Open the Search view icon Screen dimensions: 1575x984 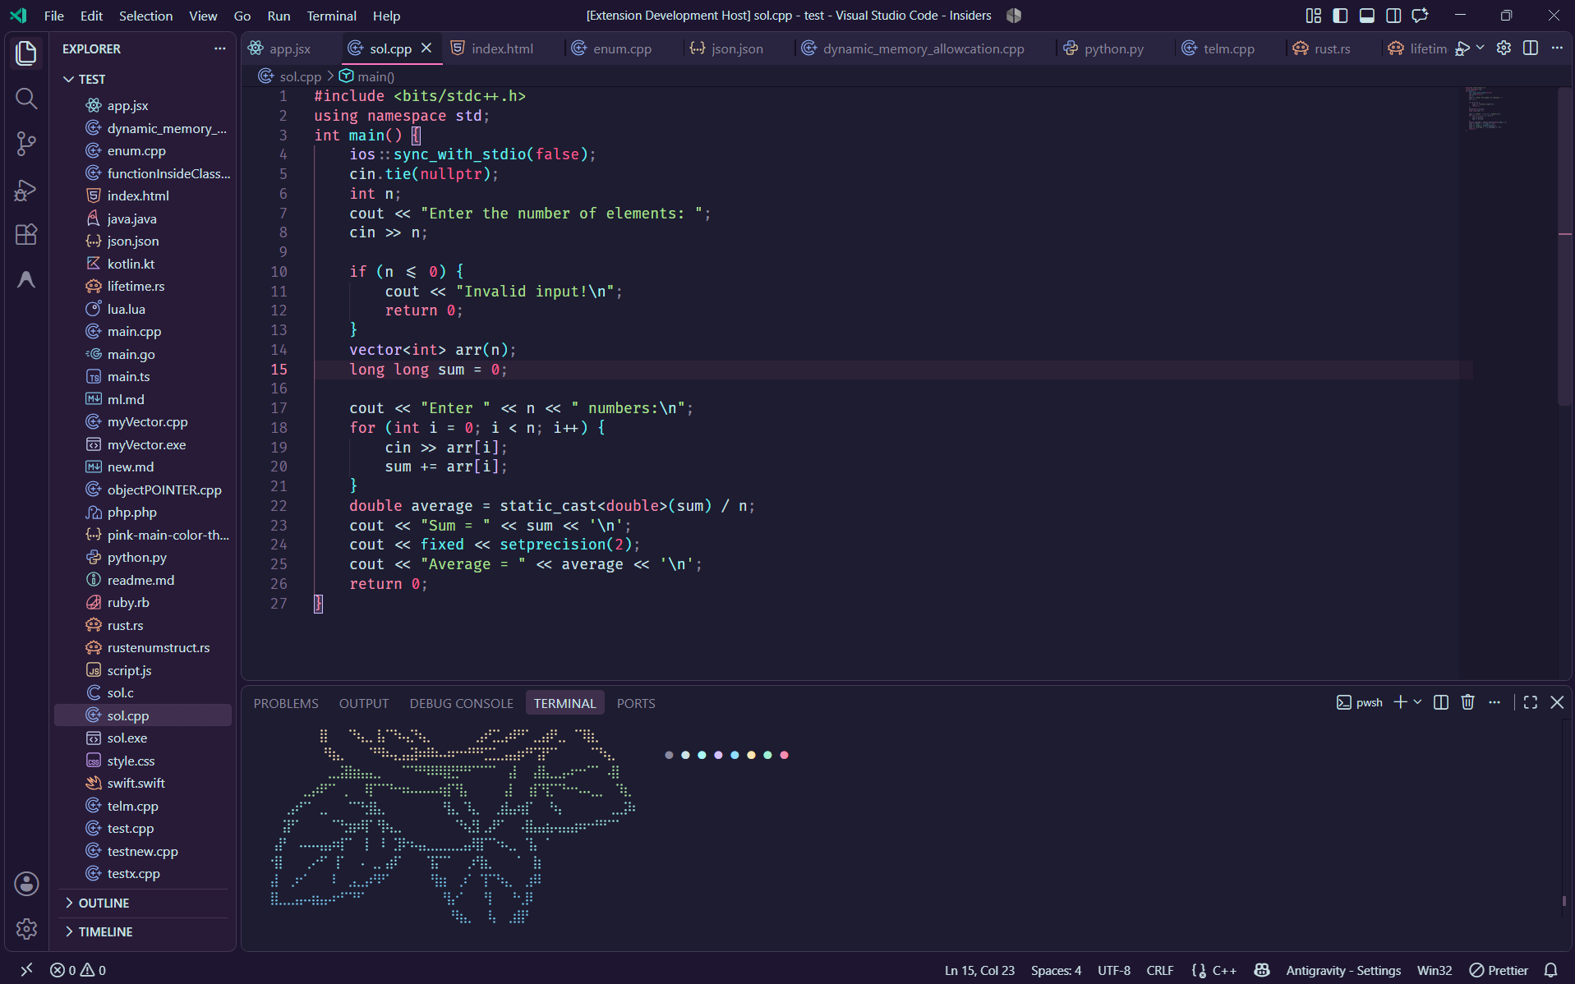26,99
